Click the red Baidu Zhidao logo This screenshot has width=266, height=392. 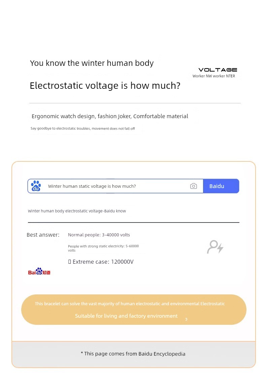click(39, 271)
